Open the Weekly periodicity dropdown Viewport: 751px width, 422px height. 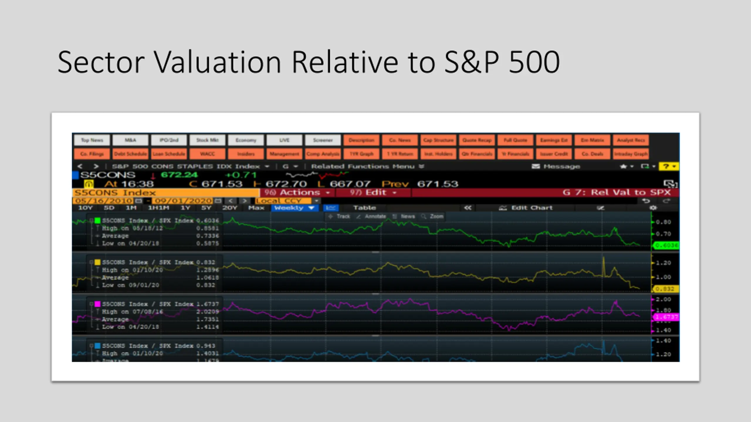tap(294, 208)
